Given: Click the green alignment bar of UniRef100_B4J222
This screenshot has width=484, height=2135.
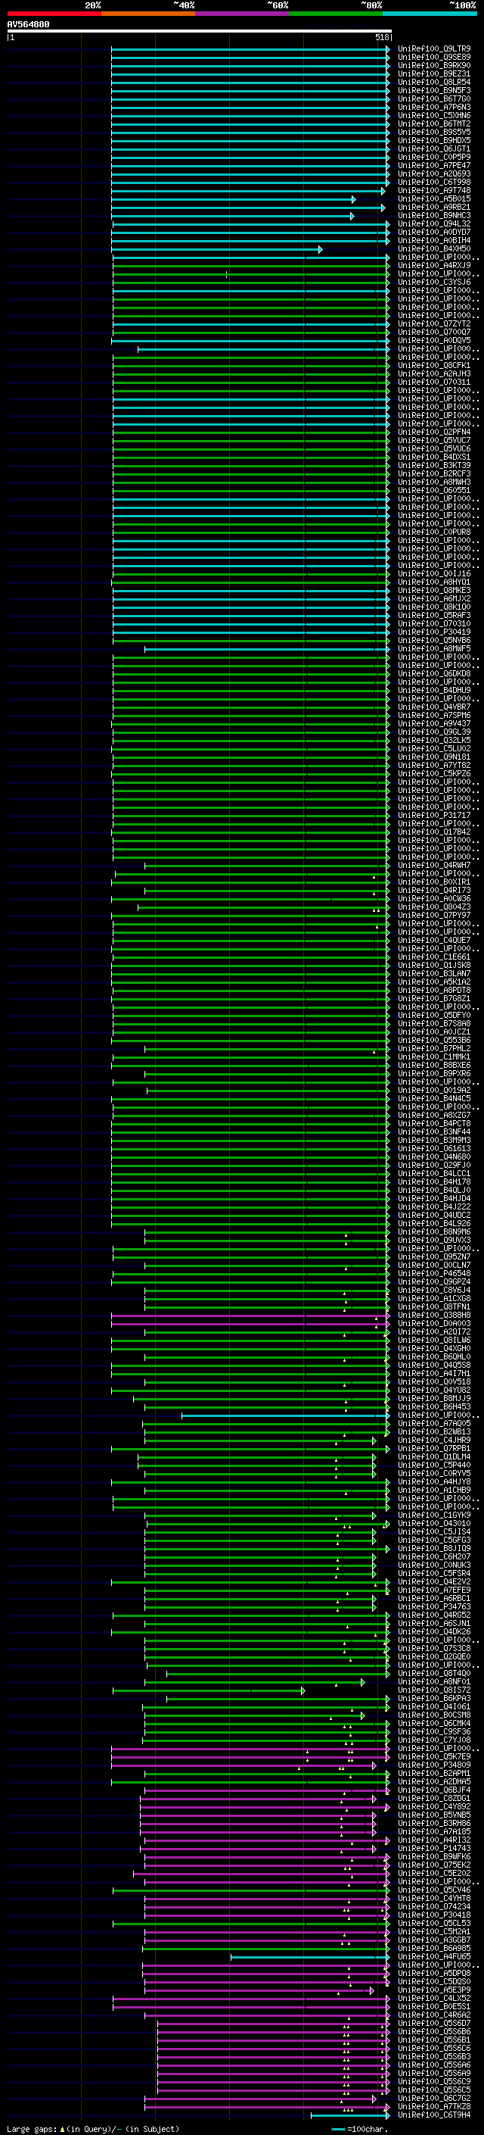Looking at the screenshot, I should point(250,1207).
